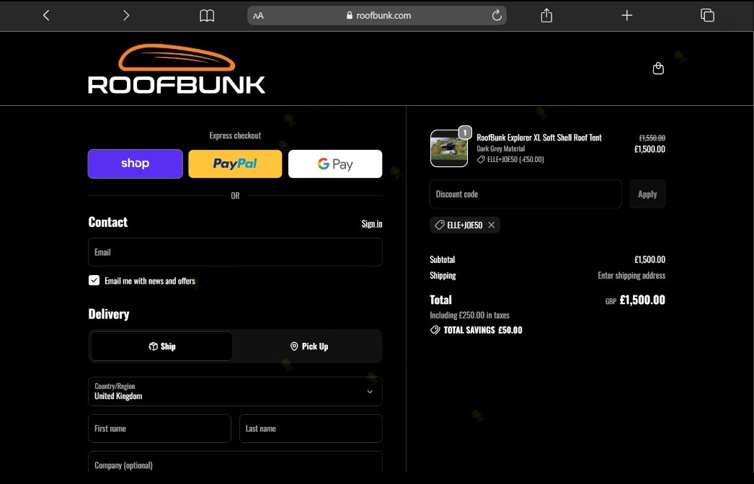This screenshot has width=754, height=484.
Task: Select the Pick Up delivery option
Action: [309, 346]
